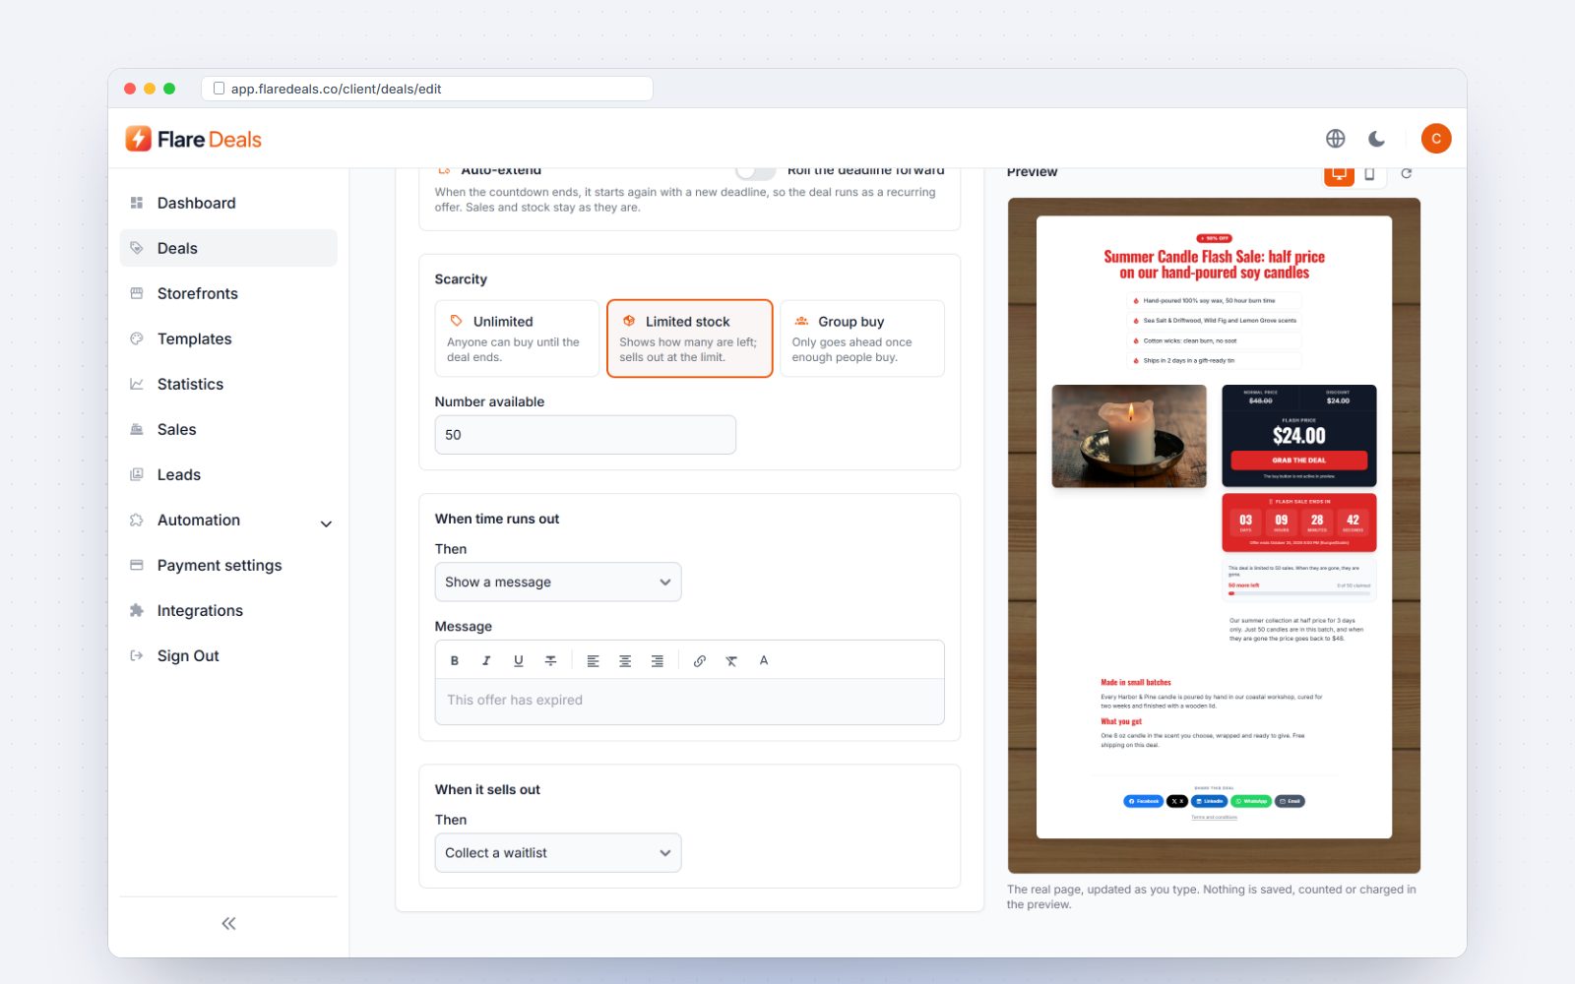
Task: Open Dashboard in the sidebar
Action: point(228,203)
